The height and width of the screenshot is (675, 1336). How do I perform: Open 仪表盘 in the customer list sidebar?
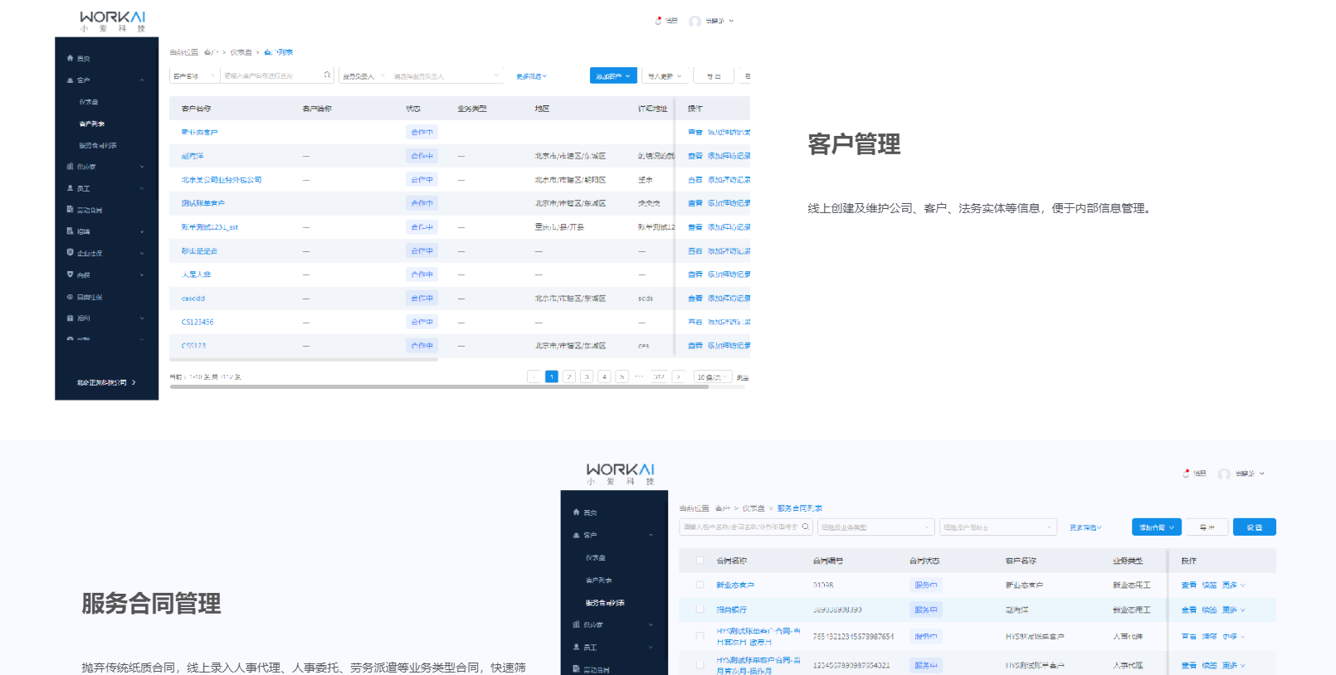89,102
